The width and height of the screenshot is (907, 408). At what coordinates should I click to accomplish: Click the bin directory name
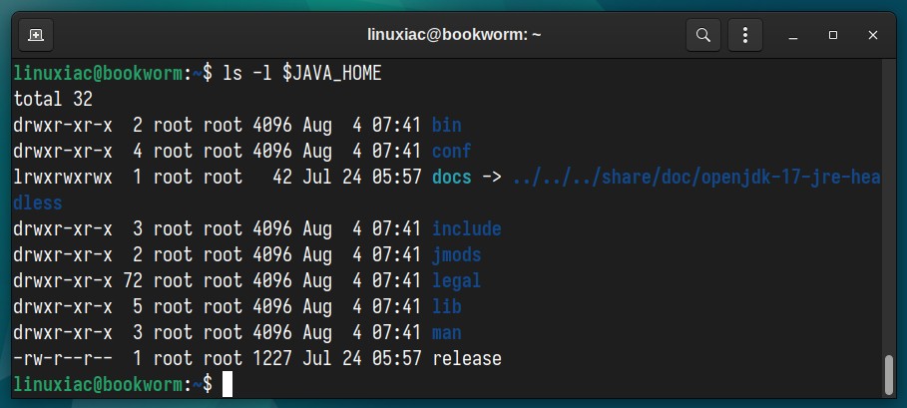point(447,125)
